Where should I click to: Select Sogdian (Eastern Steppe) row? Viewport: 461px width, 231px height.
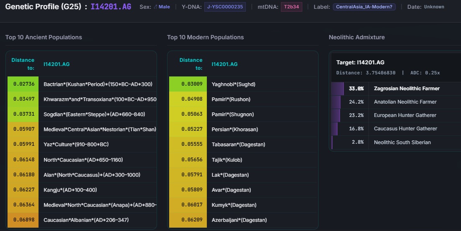point(82,114)
